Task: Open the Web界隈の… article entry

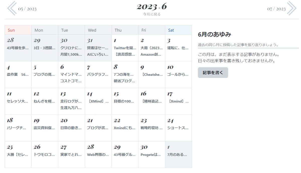Action: click(98, 154)
